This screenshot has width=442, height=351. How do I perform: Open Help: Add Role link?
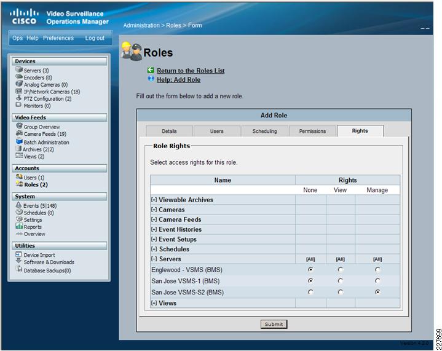point(178,80)
